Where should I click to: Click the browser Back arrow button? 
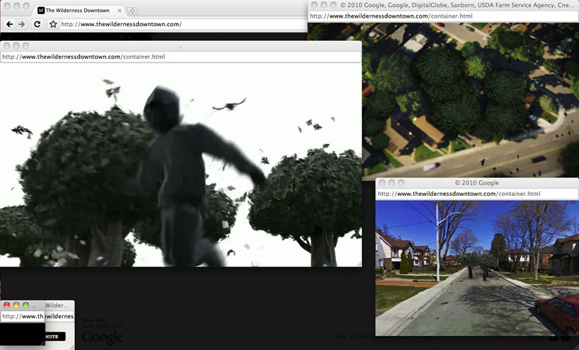[x=9, y=24]
